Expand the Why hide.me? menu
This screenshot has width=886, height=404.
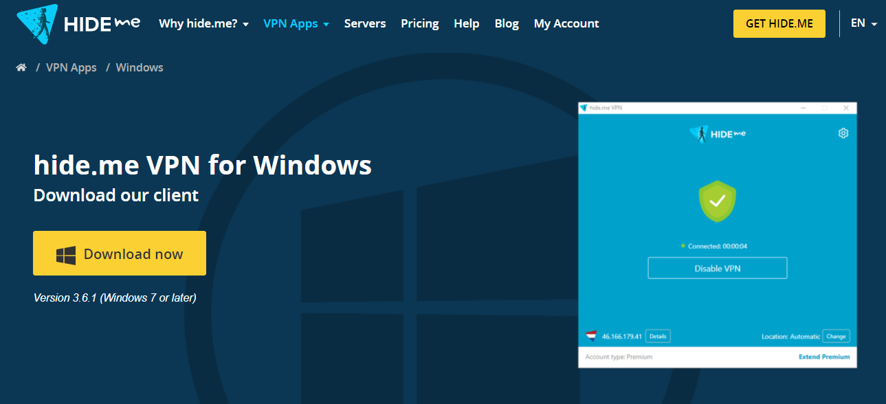coord(203,23)
